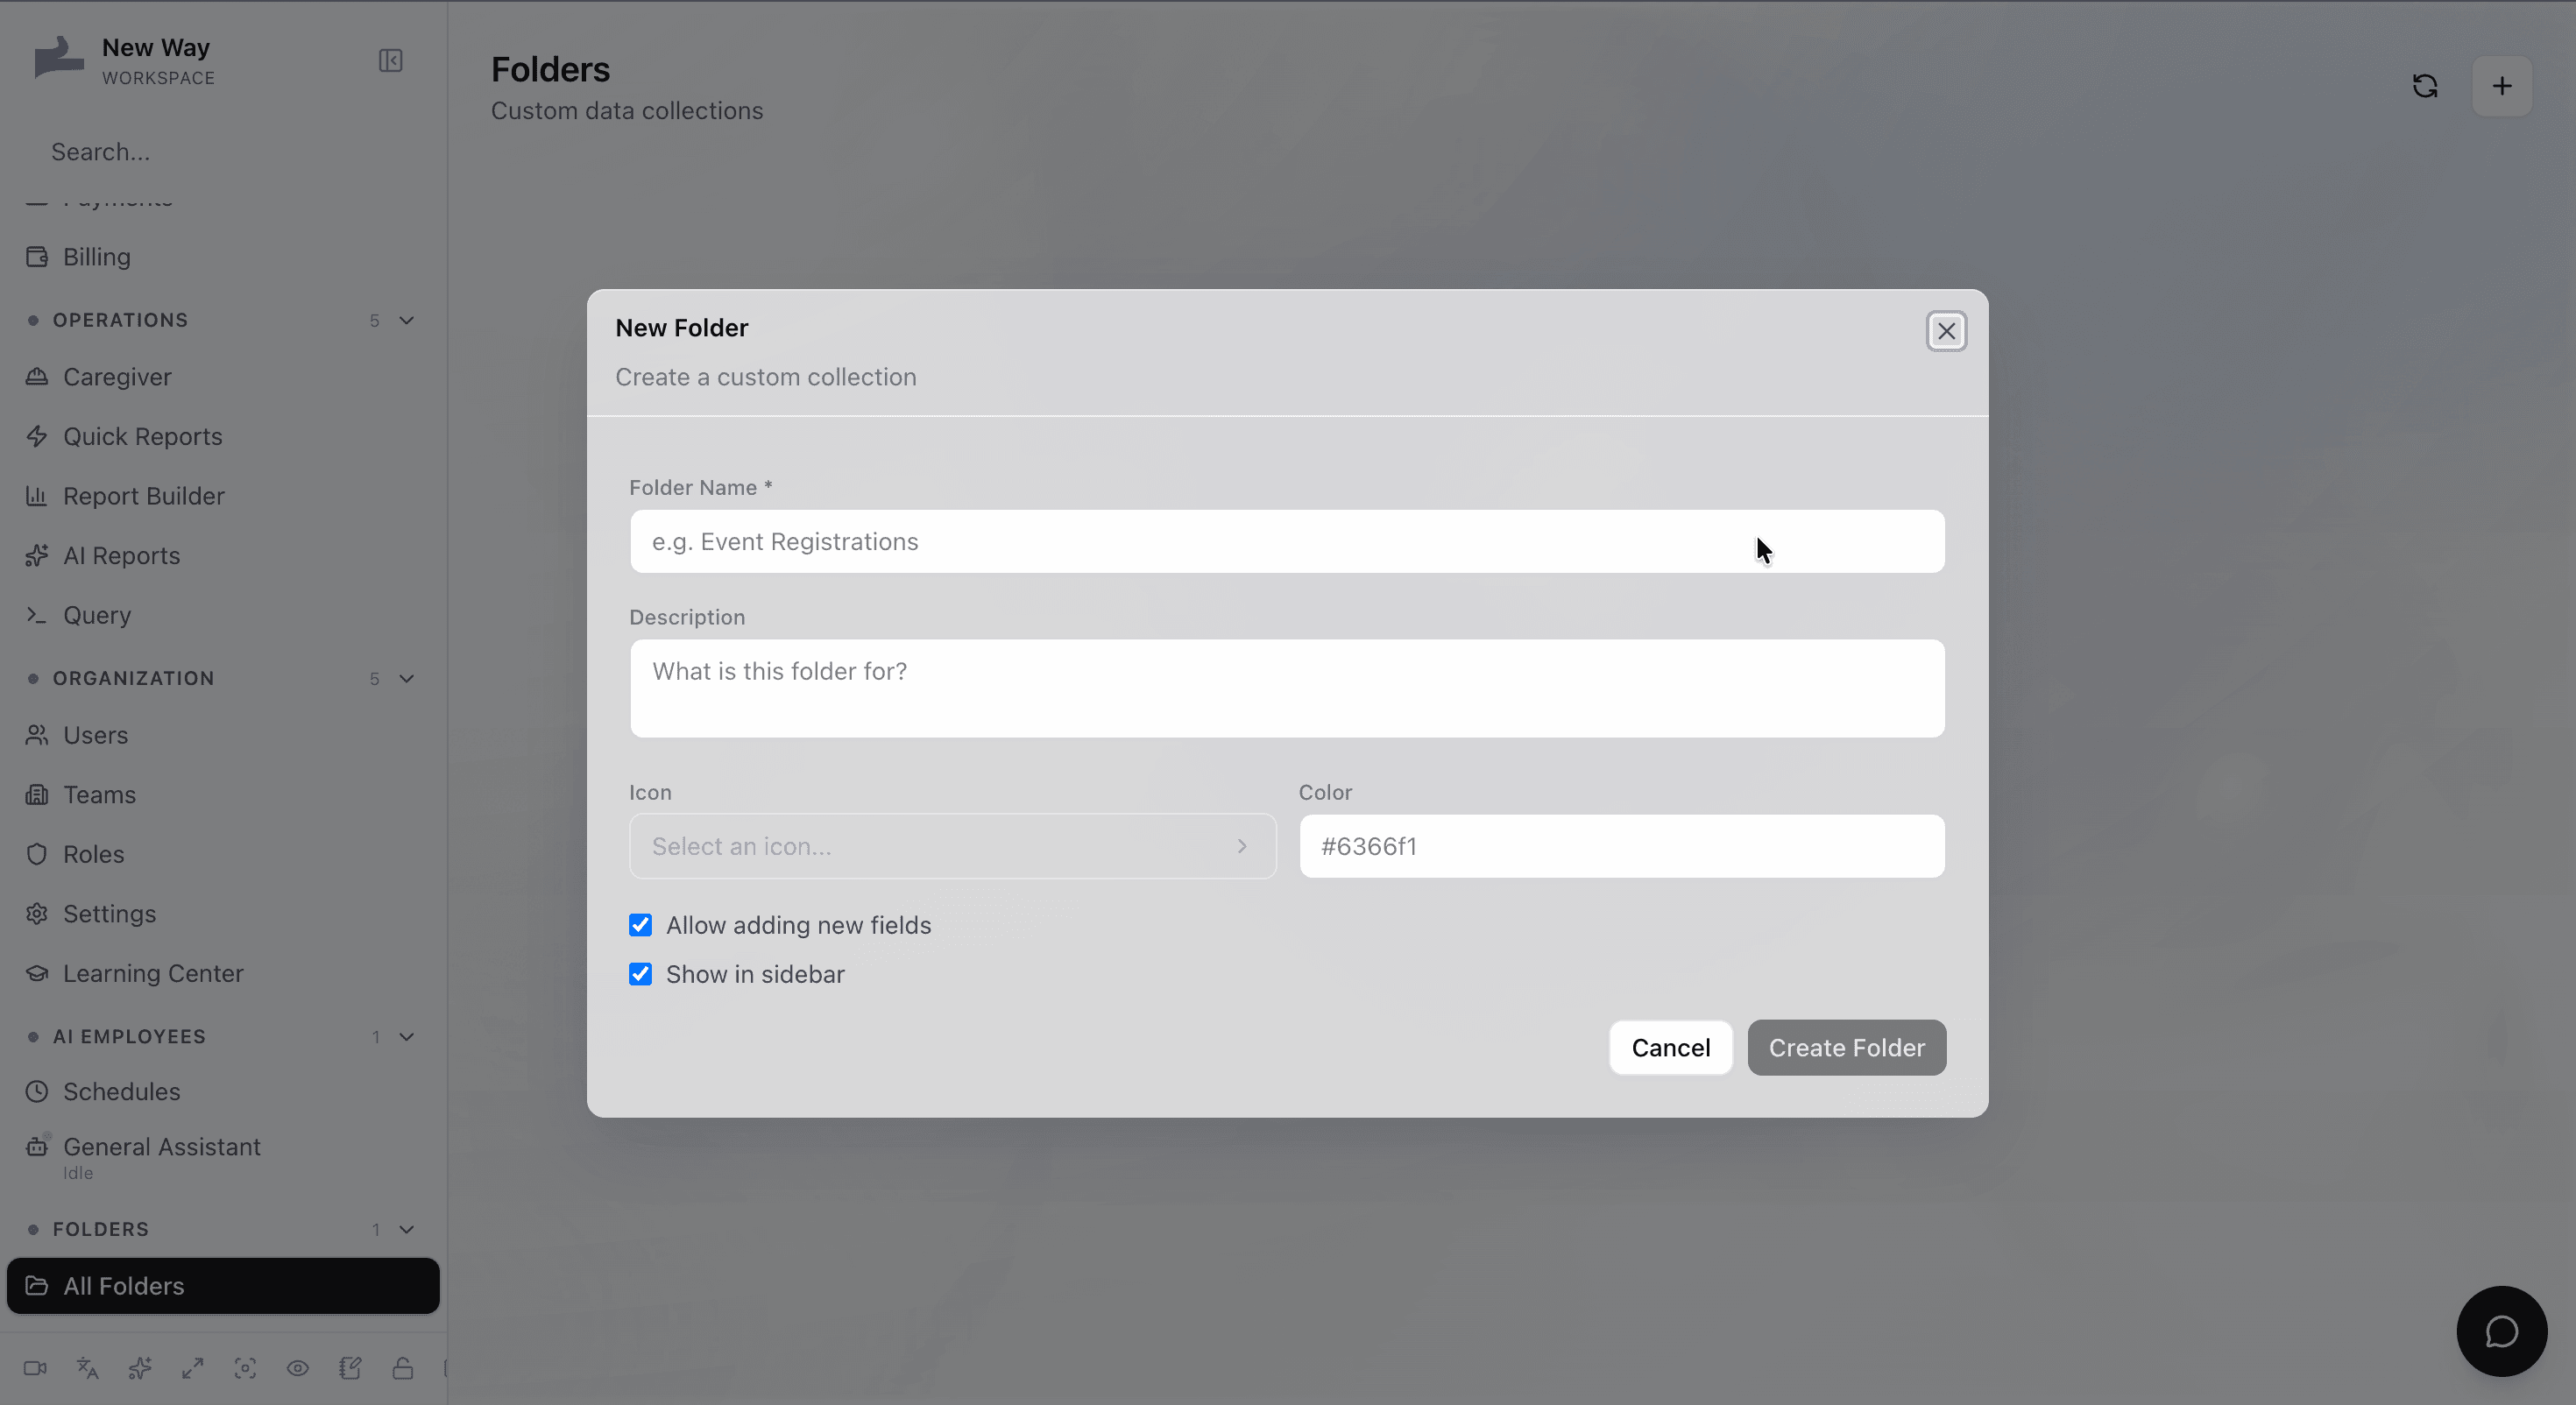This screenshot has width=2576, height=1405.
Task: Open the chat bubble widget
Action: pos(2502,1331)
